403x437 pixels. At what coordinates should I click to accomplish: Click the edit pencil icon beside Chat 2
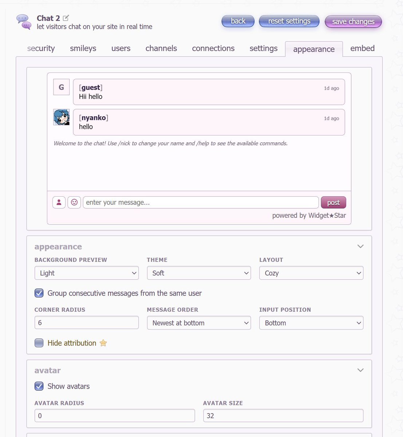[66, 18]
